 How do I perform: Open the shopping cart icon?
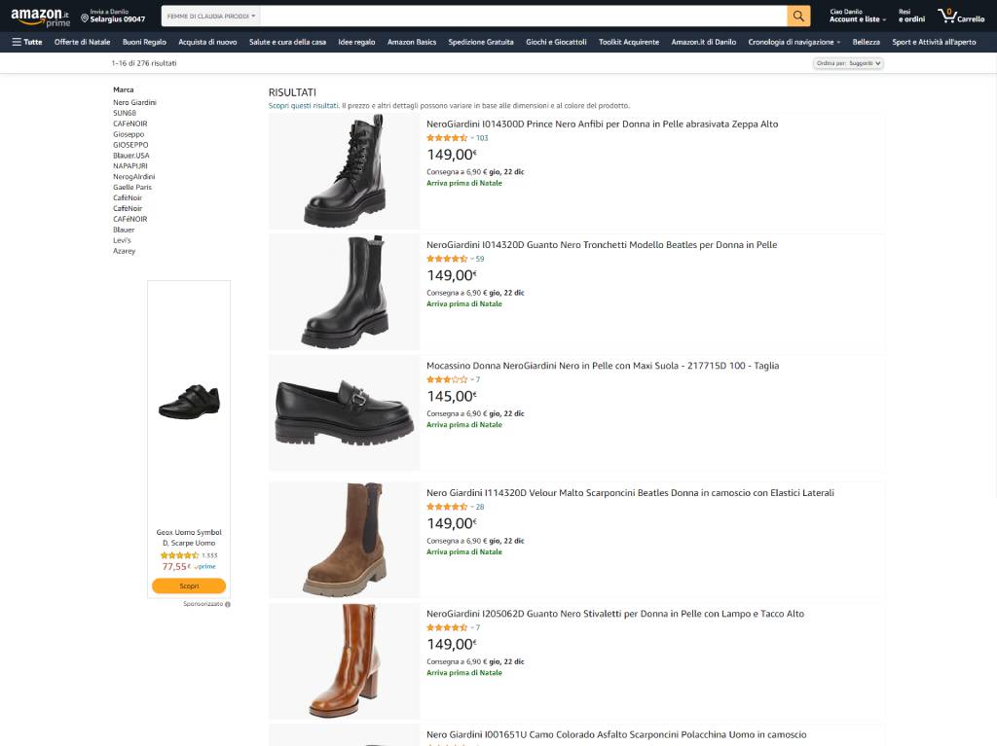point(961,16)
